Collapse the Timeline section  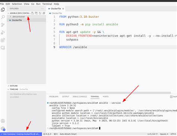(14, 89)
